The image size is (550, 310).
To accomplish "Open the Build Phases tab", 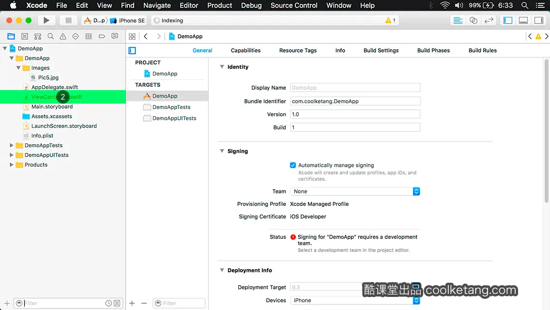I will pos(433,50).
